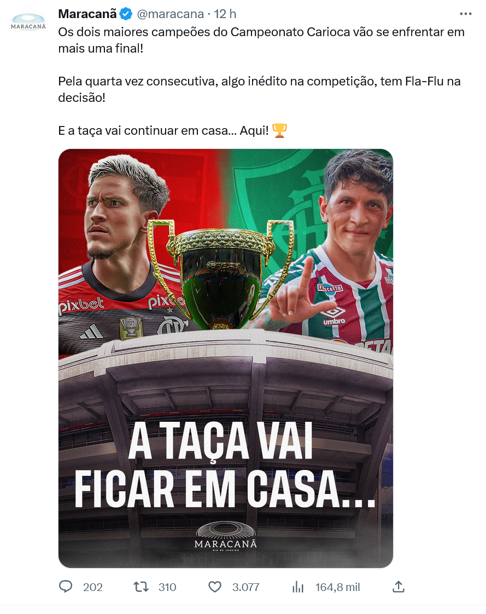Click the trophy emoji in the tweet text
486x614 pixels.
(279, 130)
